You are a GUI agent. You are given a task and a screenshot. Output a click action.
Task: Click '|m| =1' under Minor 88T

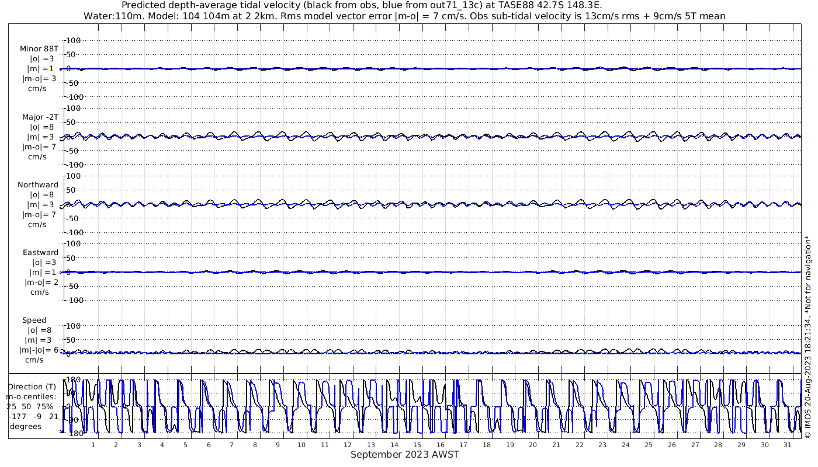(x=40, y=69)
